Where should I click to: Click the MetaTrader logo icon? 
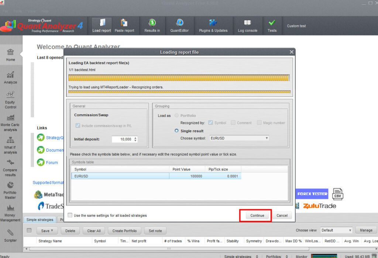(38, 194)
